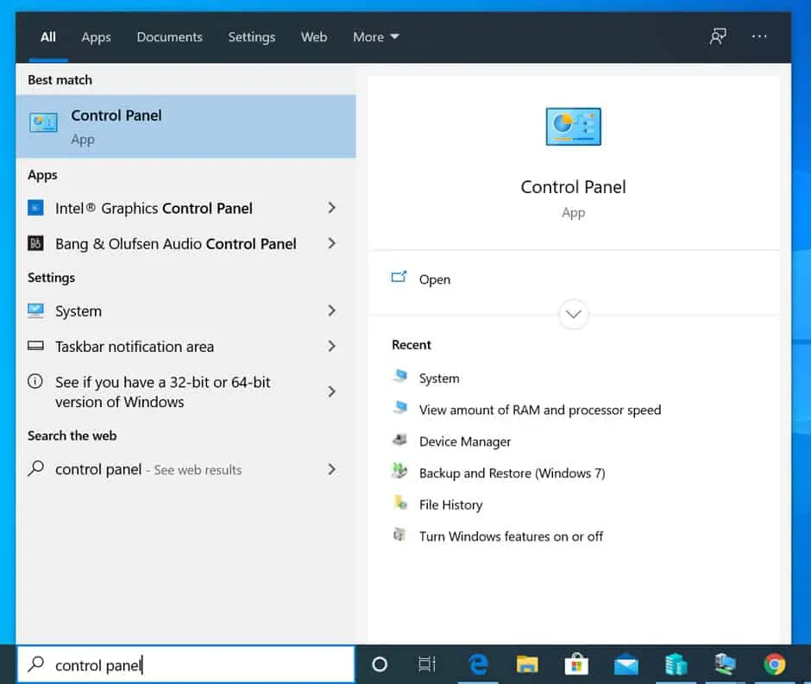Open the More dropdown filter
811x684 pixels.
375,37
